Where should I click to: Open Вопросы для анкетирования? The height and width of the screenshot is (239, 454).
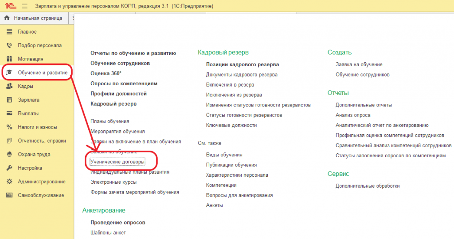point(239,195)
